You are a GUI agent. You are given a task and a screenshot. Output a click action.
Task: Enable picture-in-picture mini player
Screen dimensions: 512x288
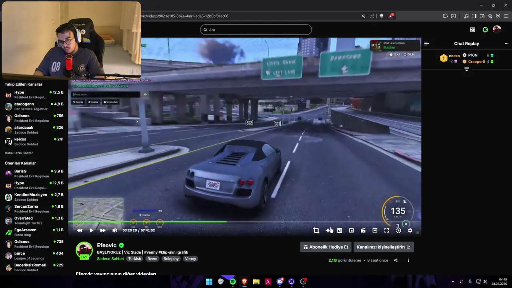351,230
